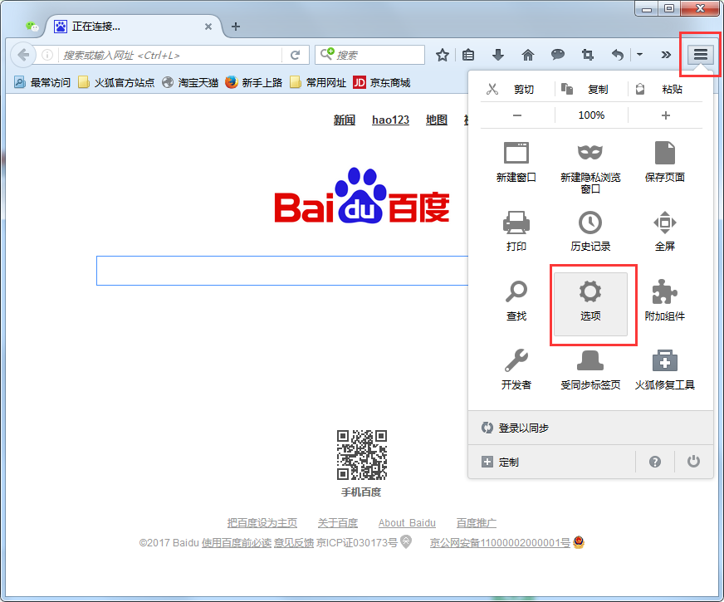Image resolution: width=724 pixels, height=602 pixels.
Task: Click the back navigation button
Action: 23,55
